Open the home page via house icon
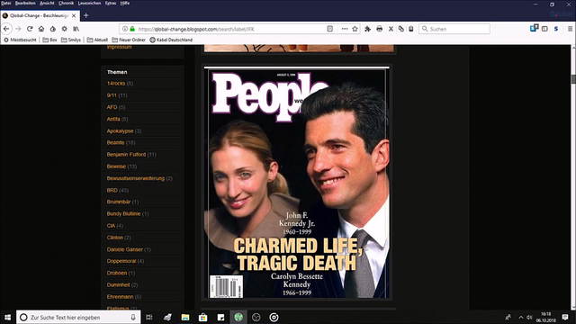The height and width of the screenshot is (324, 576). pos(41,29)
